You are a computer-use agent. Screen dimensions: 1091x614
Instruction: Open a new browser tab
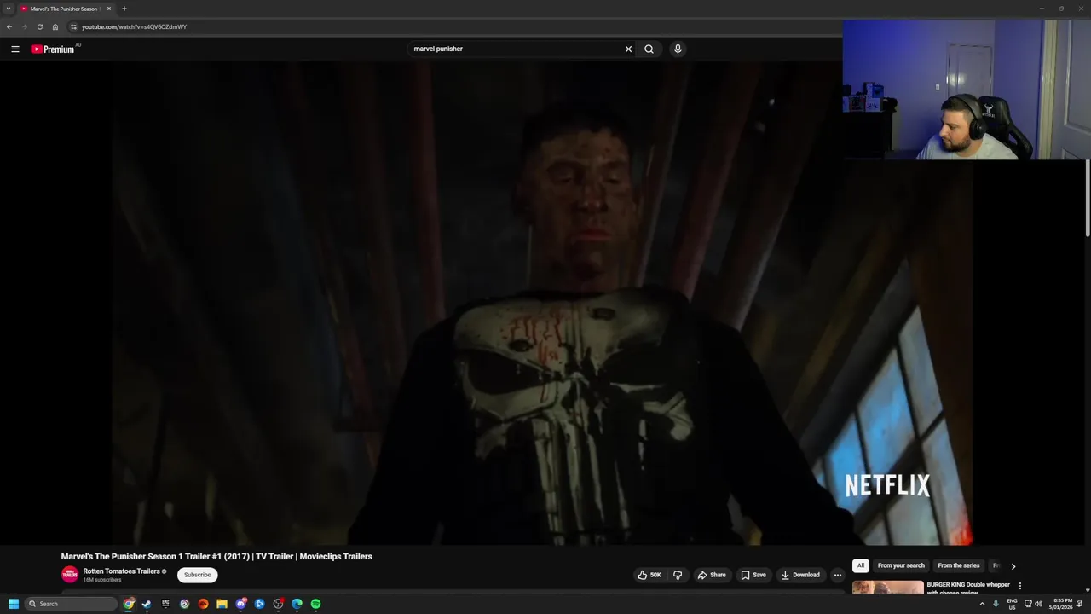tap(124, 9)
